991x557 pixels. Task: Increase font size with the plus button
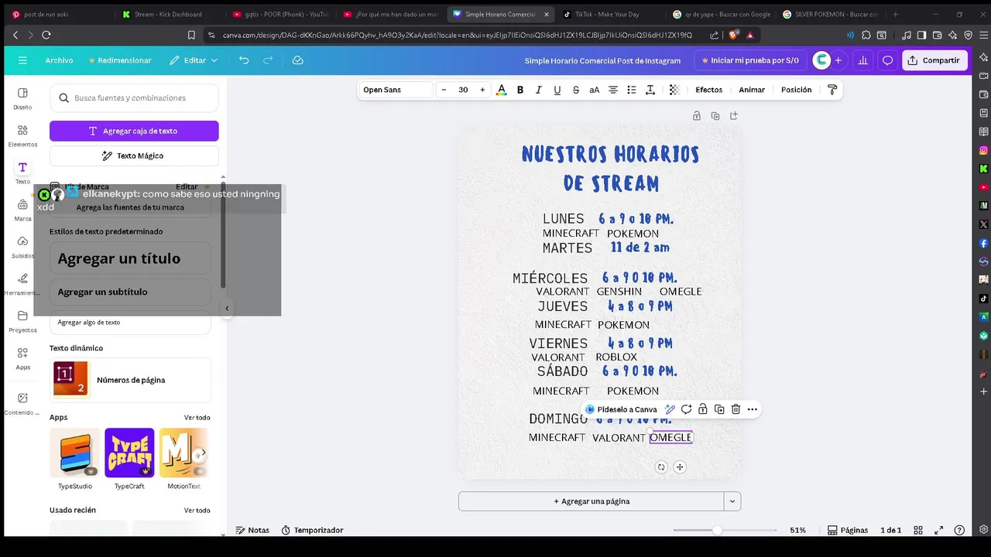pos(482,90)
